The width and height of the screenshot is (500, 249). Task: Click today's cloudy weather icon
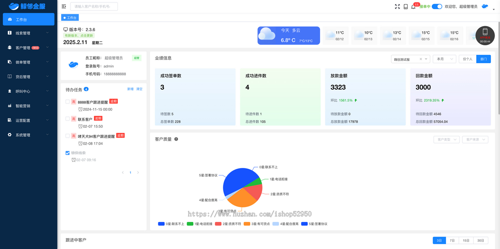point(267,35)
